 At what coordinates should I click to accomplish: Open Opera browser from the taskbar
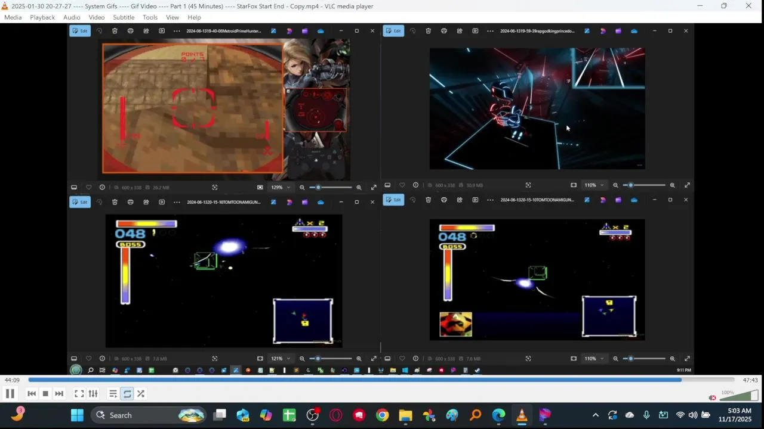[x=335, y=415]
